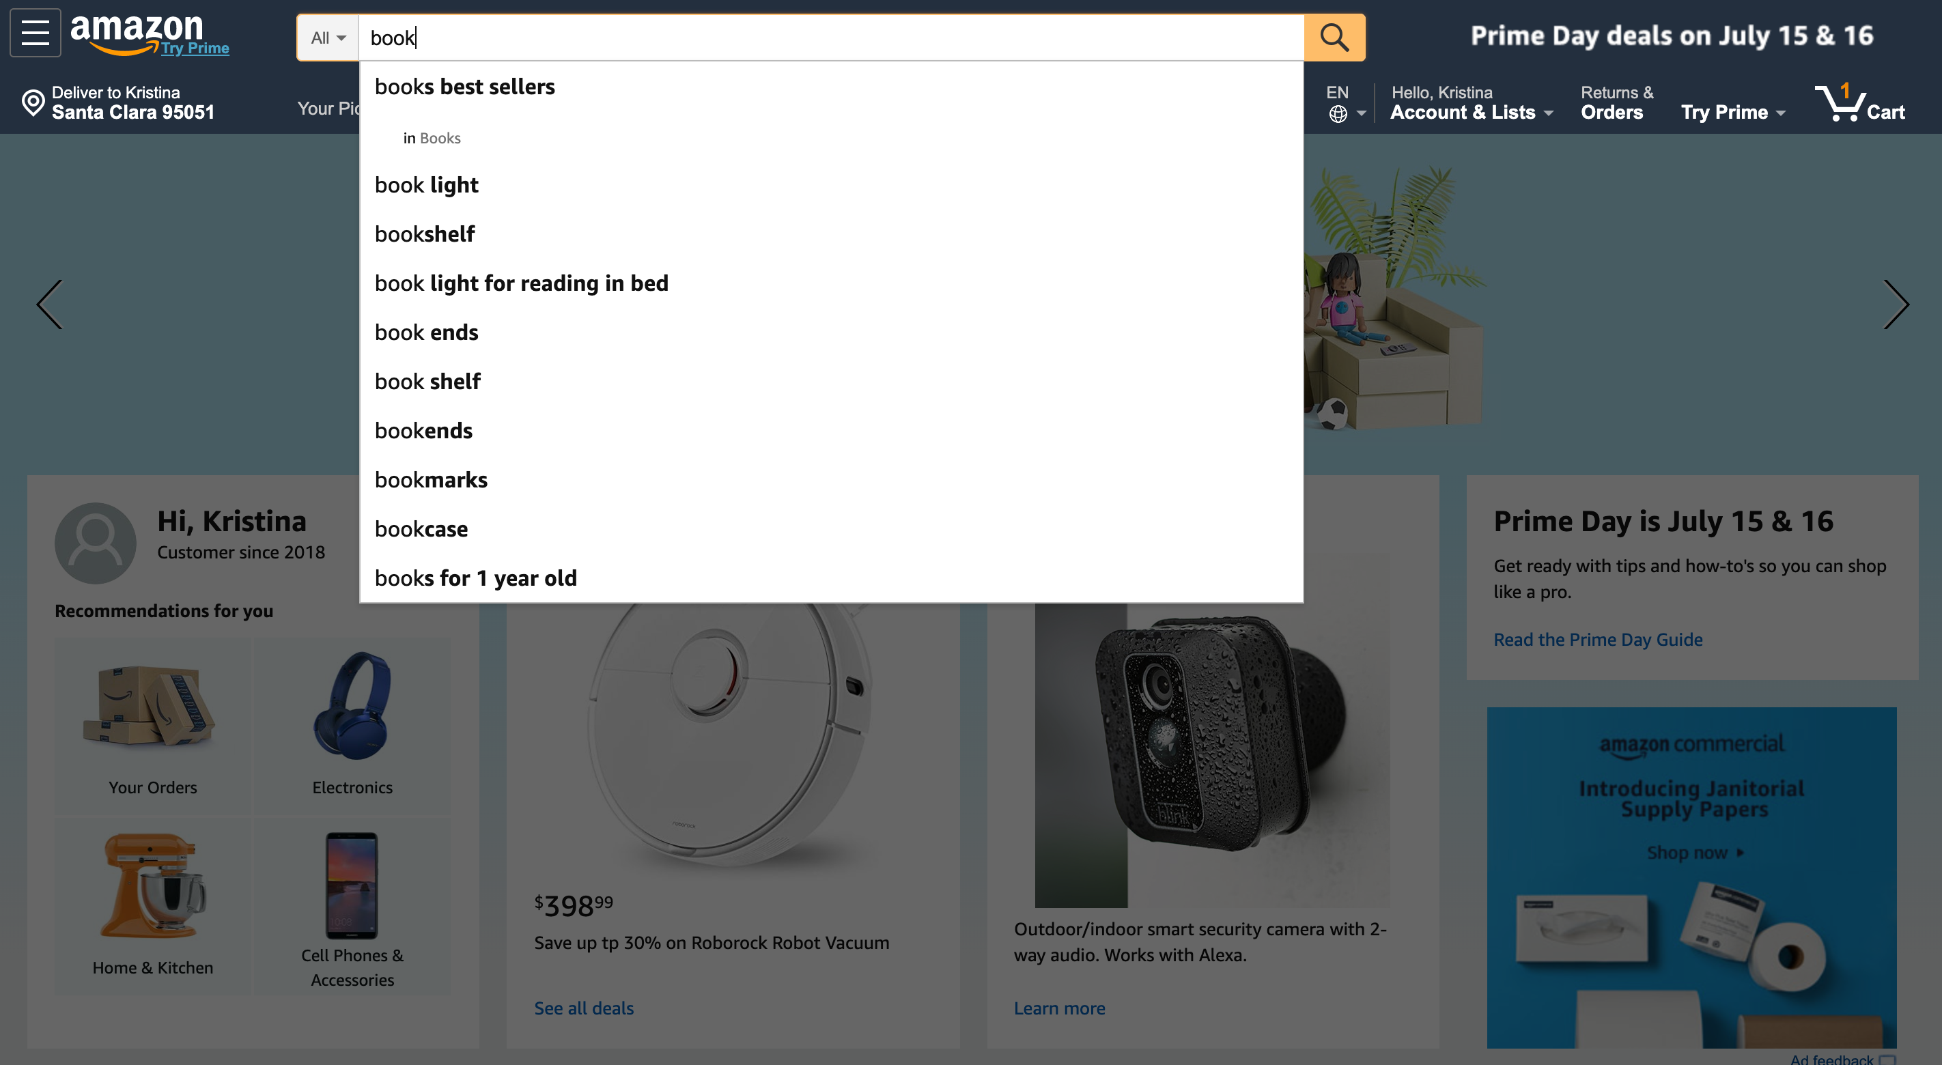Click the Electronics headphones thumbnail
The image size is (1942, 1065).
[352, 709]
